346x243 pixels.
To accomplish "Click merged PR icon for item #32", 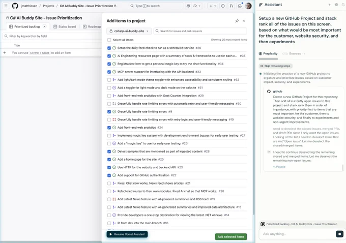I will (x=114, y=80).
